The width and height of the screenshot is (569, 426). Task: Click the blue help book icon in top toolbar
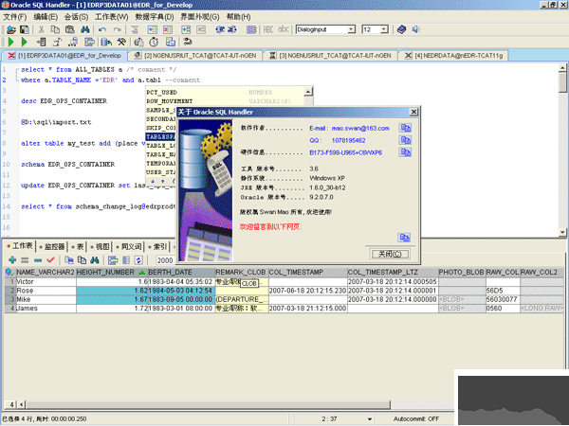[401, 29]
